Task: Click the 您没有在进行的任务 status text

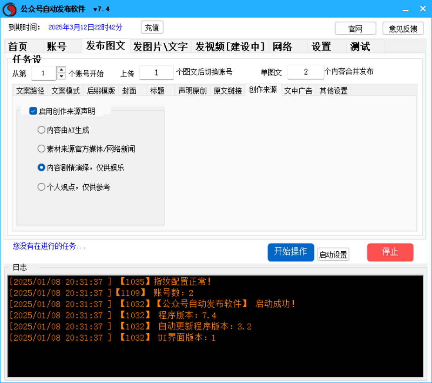Action: [x=49, y=246]
